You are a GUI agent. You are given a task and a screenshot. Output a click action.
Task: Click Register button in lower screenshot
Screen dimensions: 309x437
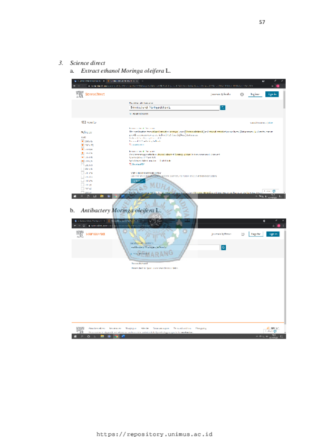[256, 234]
